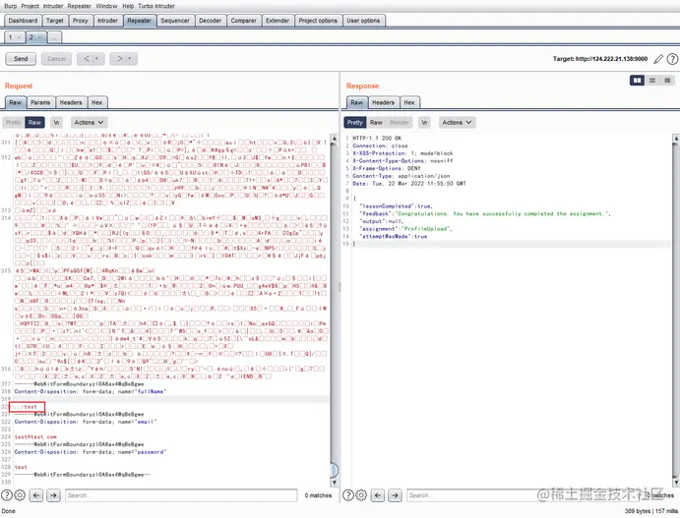Switch to the Comparer tab

[244, 21]
